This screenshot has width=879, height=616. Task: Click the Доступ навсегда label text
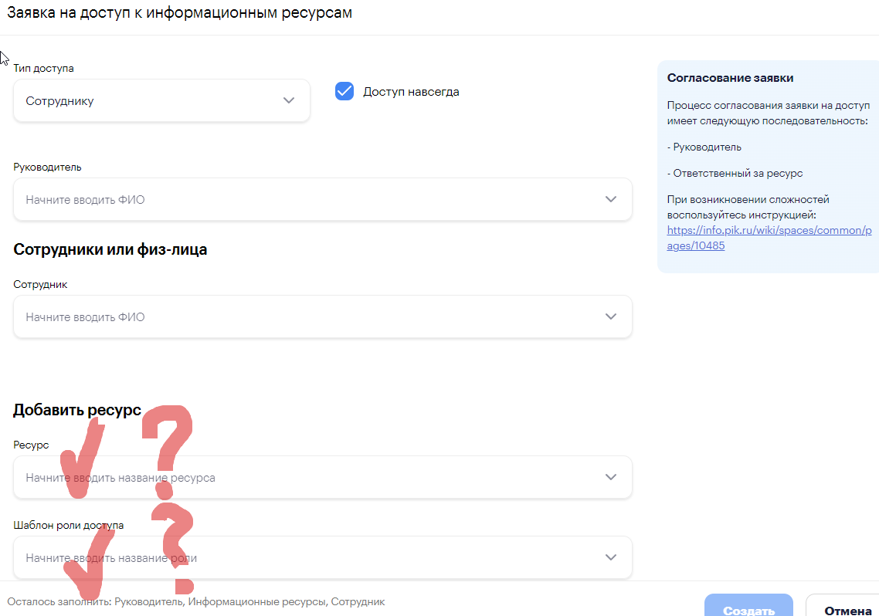pyautogui.click(x=411, y=92)
